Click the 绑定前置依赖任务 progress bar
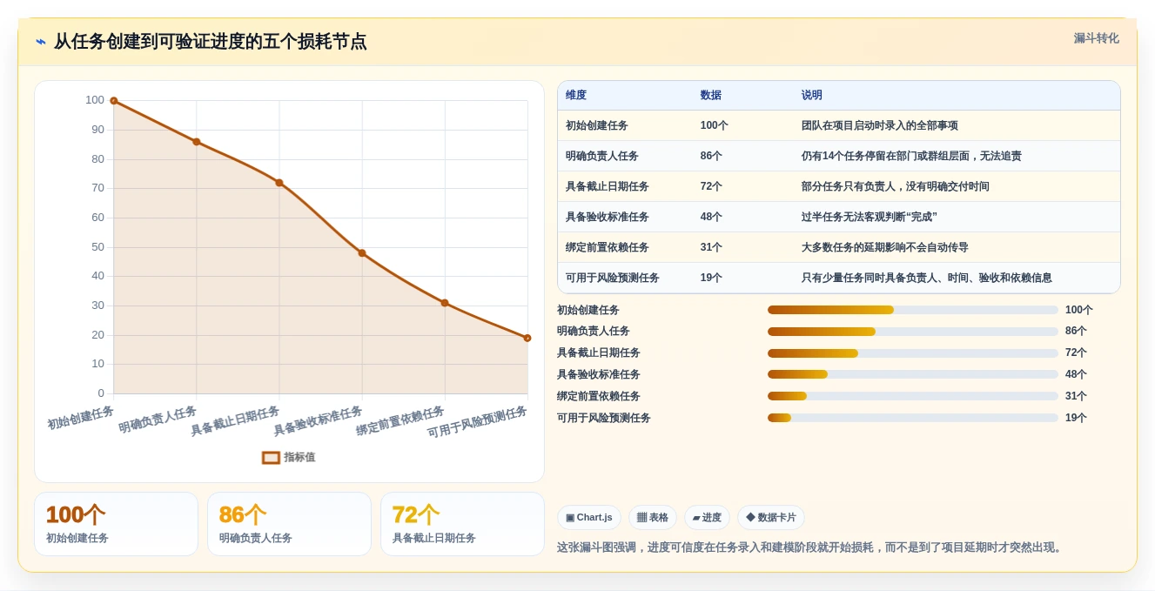The width and height of the screenshot is (1155, 591). (x=913, y=396)
